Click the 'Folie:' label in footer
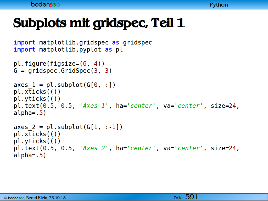This screenshot has height=201, width=268. [x=178, y=198]
